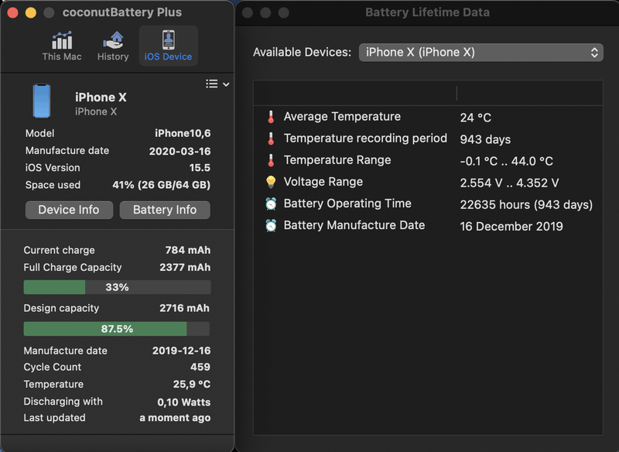Click the Battery Info button
This screenshot has height=452, width=619.
165,210
